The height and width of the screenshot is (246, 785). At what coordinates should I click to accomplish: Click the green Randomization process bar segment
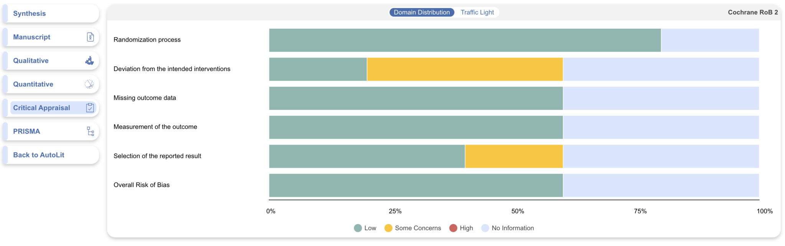[x=465, y=40]
